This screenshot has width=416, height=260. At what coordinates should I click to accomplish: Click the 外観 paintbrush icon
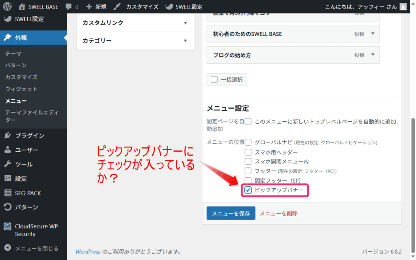pos(7,37)
